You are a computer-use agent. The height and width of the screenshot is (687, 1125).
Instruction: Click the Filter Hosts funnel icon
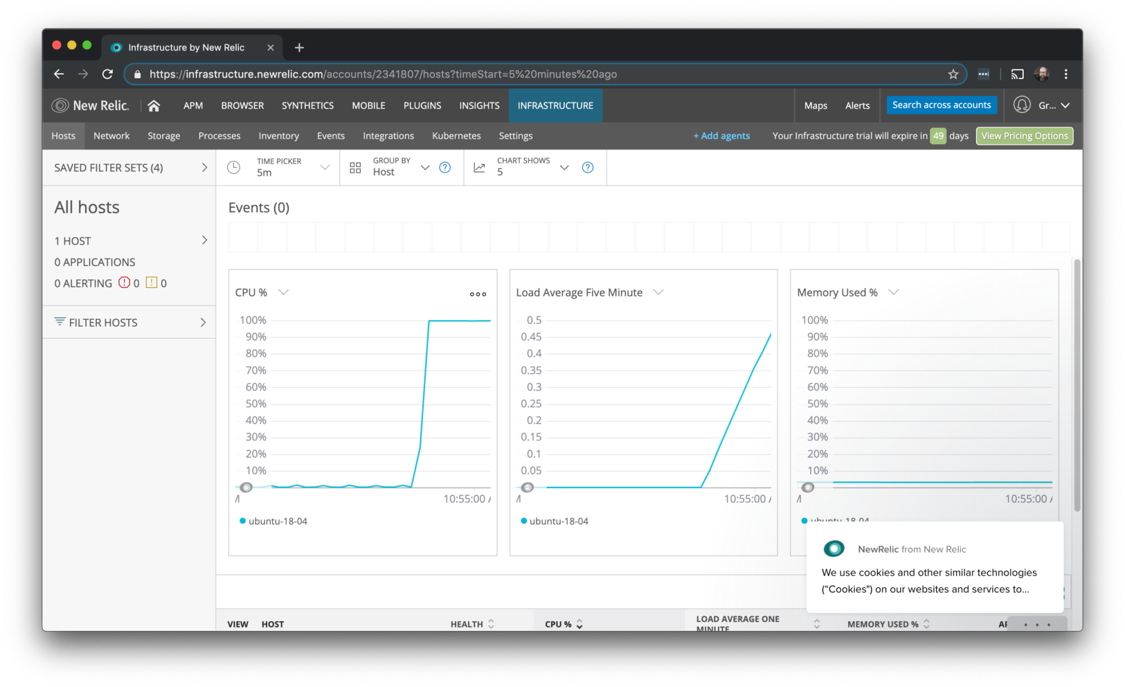pos(60,322)
